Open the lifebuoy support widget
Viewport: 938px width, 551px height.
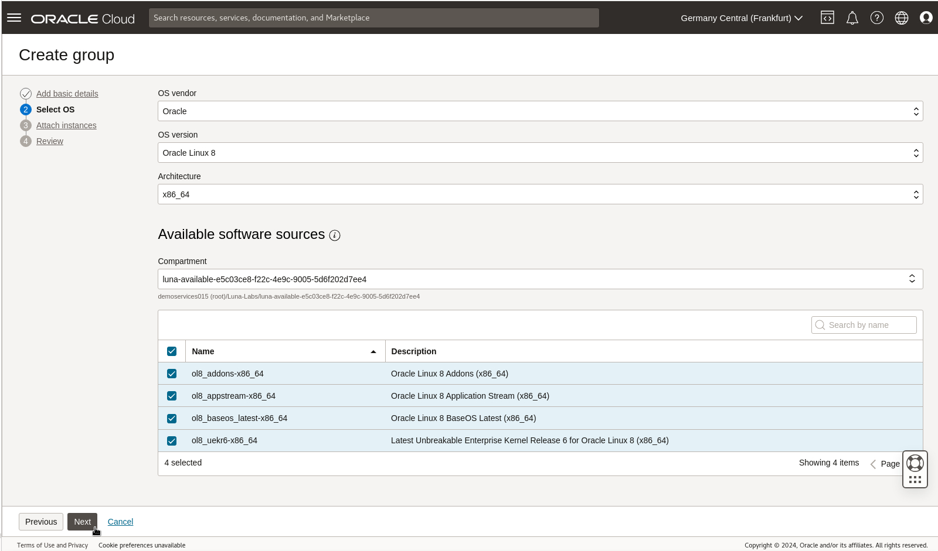tap(915, 463)
